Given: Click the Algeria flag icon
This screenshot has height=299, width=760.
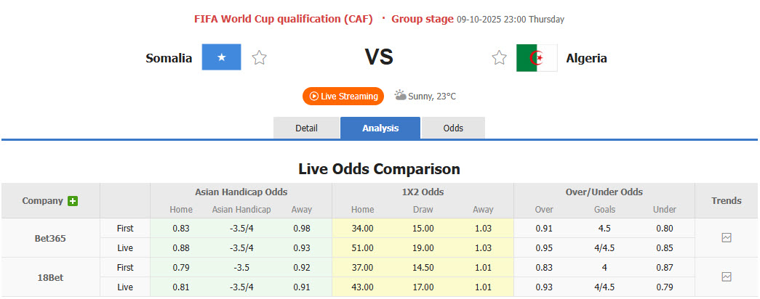Looking at the screenshot, I should pos(537,58).
